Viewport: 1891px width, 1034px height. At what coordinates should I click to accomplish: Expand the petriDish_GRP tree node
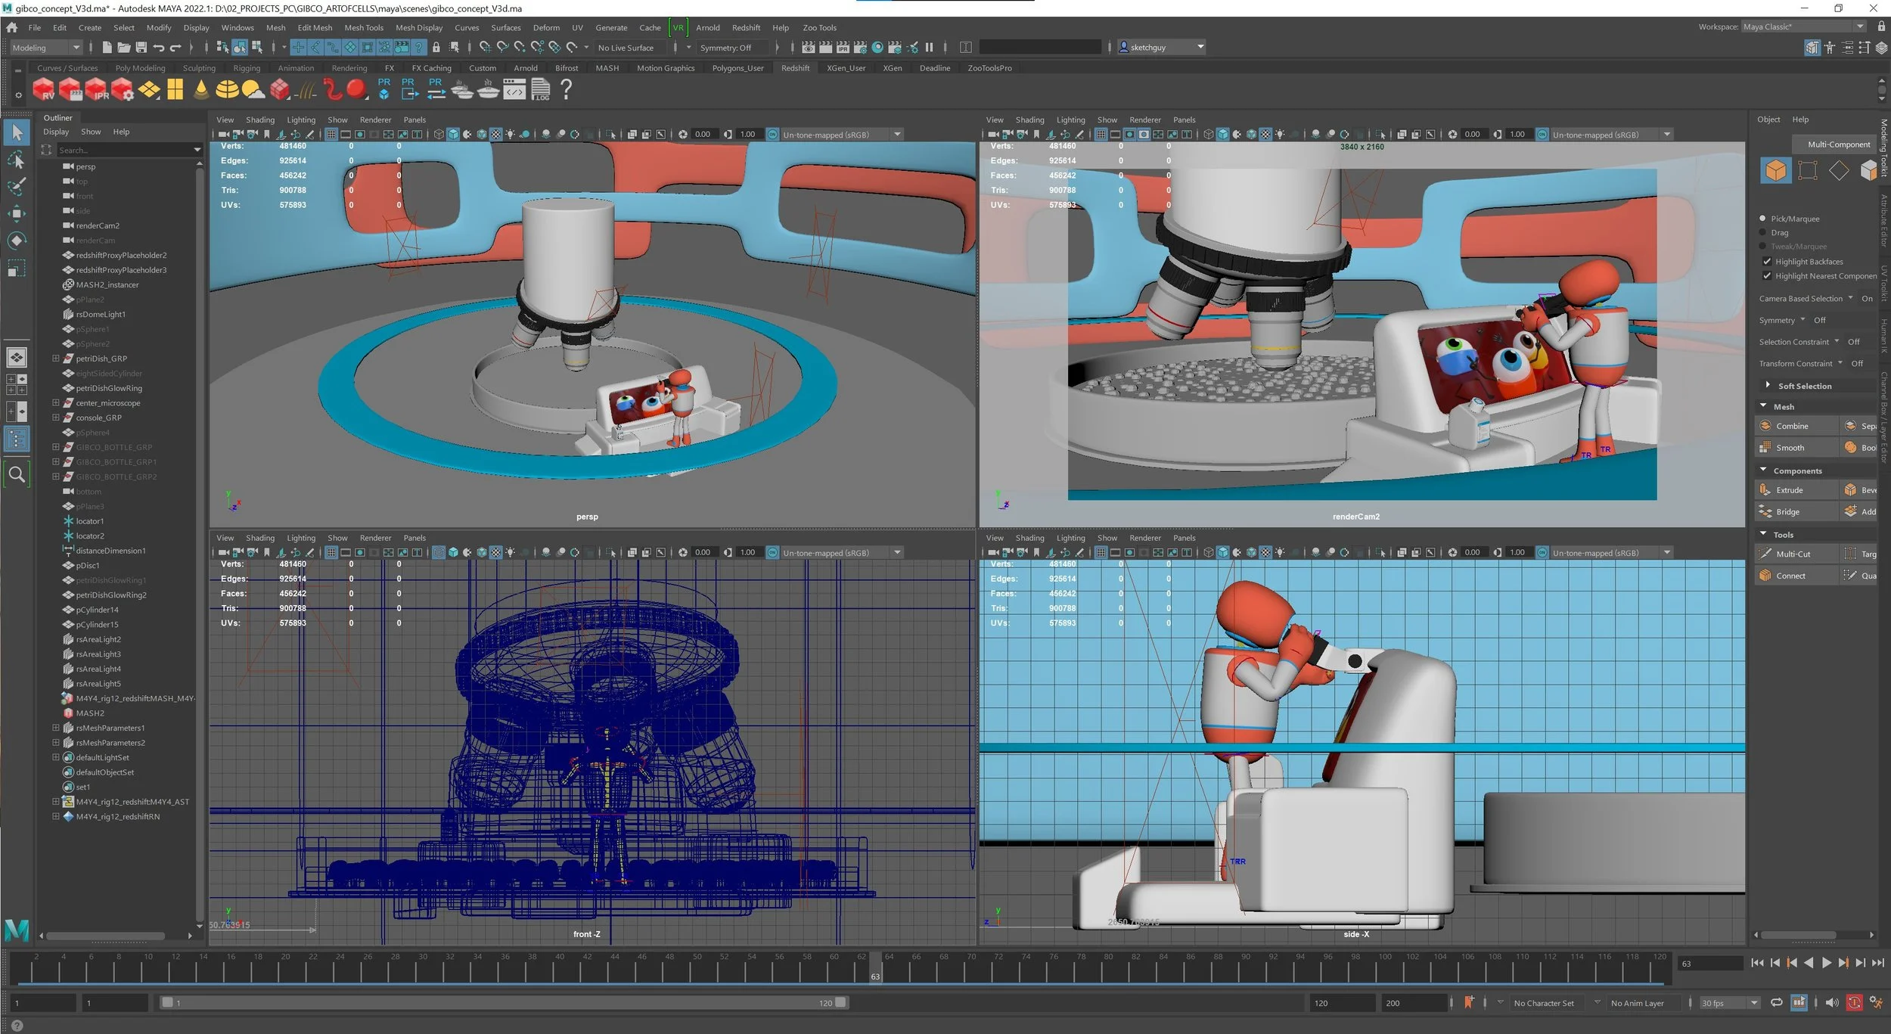coord(55,359)
